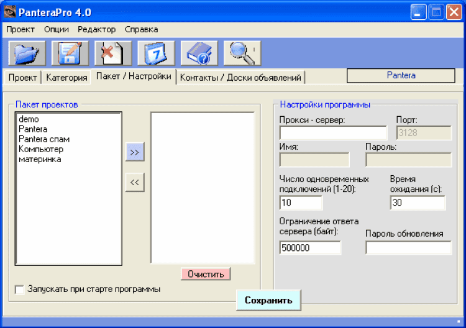This screenshot has height=328, width=466.
Task: Open the calendar scheduler toolbar icon
Action: (157, 53)
